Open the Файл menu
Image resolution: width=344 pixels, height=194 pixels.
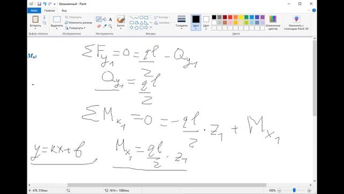(34, 10)
